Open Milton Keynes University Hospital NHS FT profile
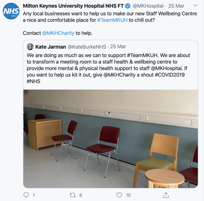Viewport: 204px width, 201px height. click(x=73, y=6)
